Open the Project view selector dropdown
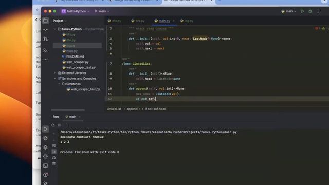This screenshot has height=185, width=329. tap(60, 21)
